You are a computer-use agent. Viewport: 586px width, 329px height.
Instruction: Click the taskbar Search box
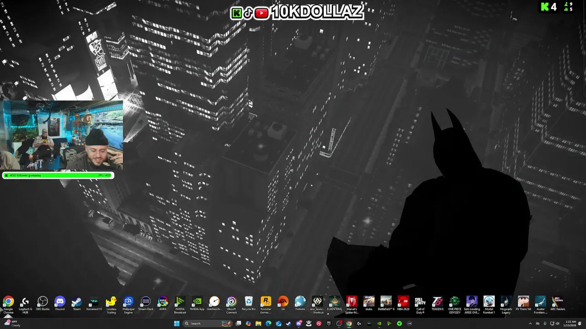tap(208, 324)
